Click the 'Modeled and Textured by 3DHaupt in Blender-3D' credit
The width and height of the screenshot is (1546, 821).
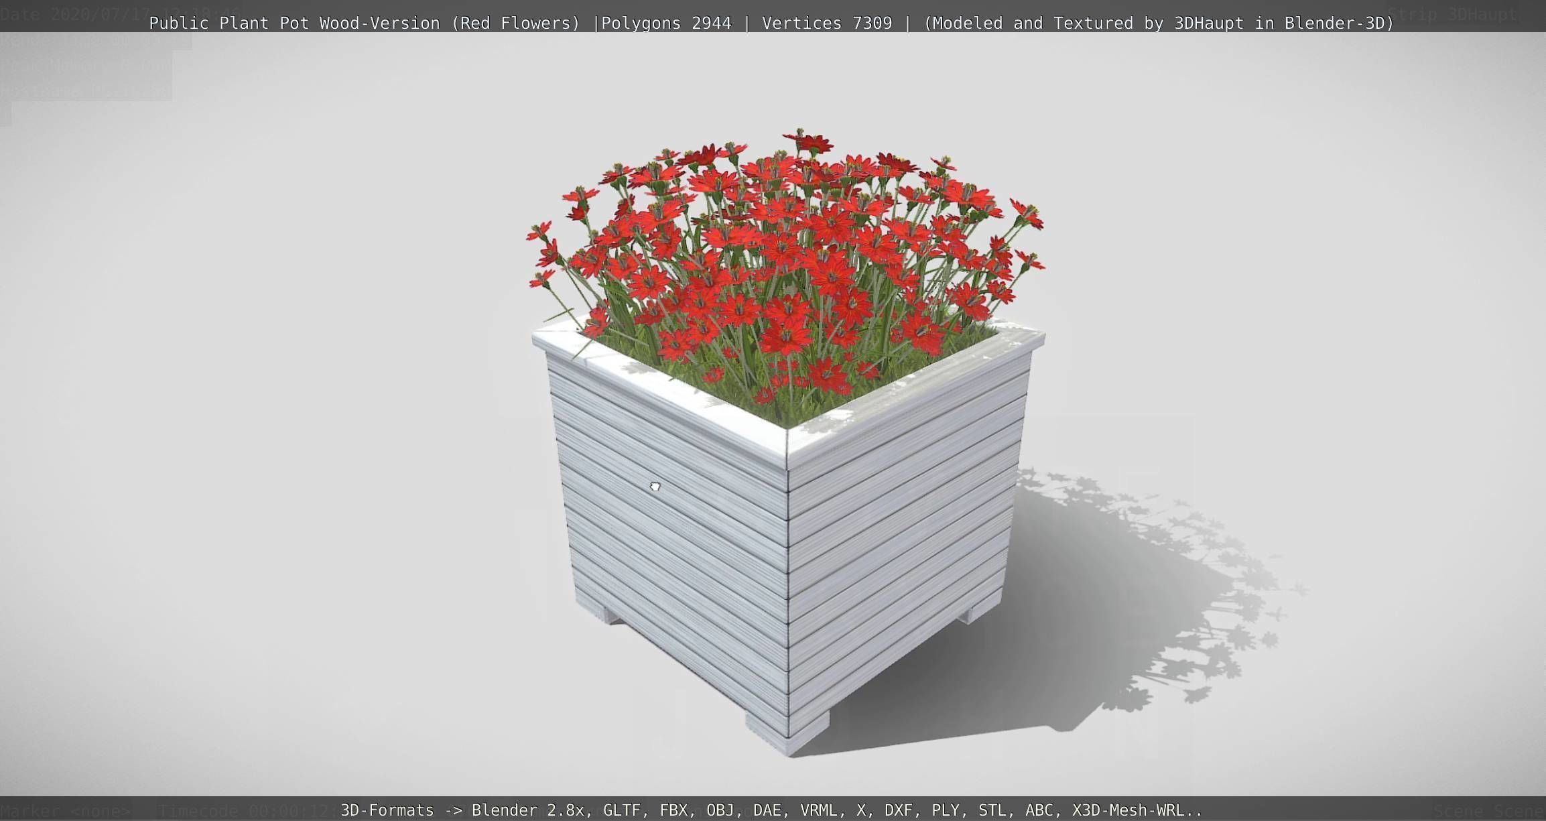pyautogui.click(x=1159, y=23)
